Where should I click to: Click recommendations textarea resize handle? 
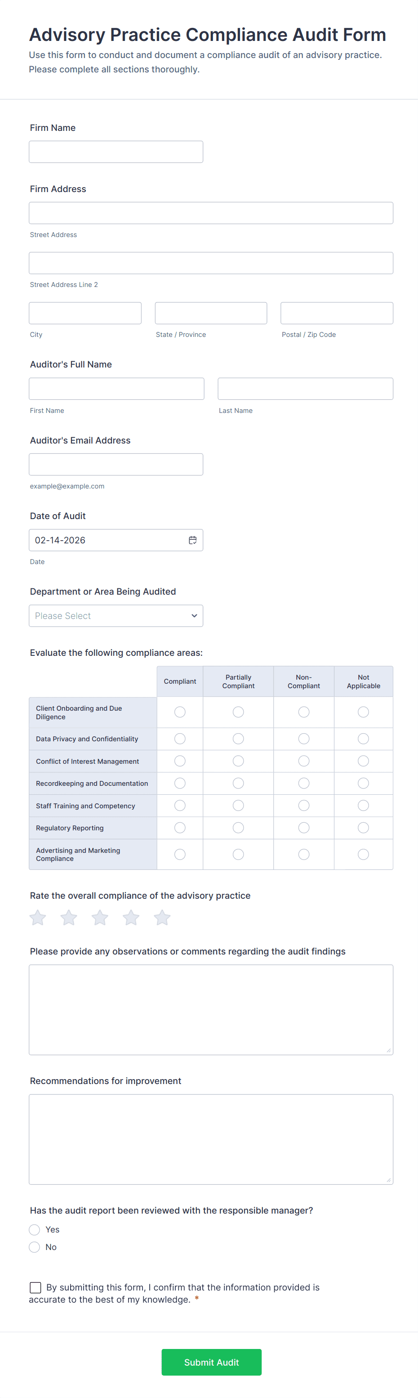[388, 1179]
